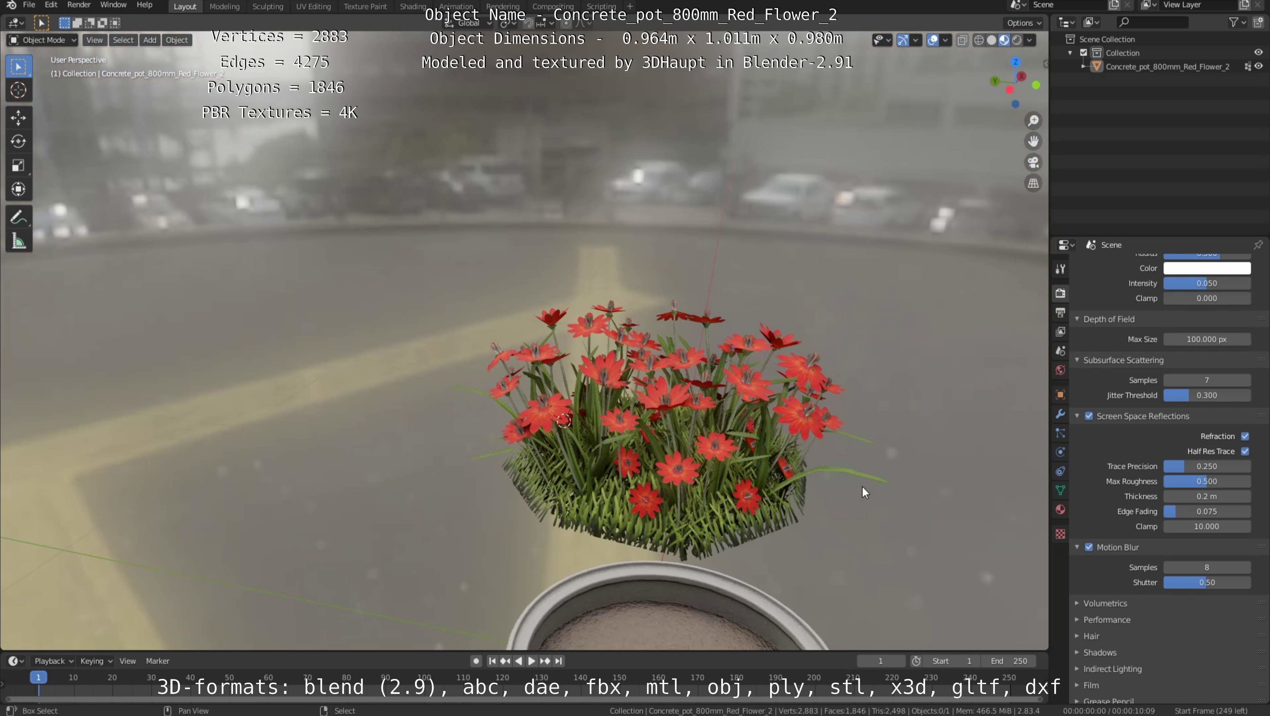The image size is (1270, 716).
Task: Click the white Color swatch
Action: [x=1207, y=268]
